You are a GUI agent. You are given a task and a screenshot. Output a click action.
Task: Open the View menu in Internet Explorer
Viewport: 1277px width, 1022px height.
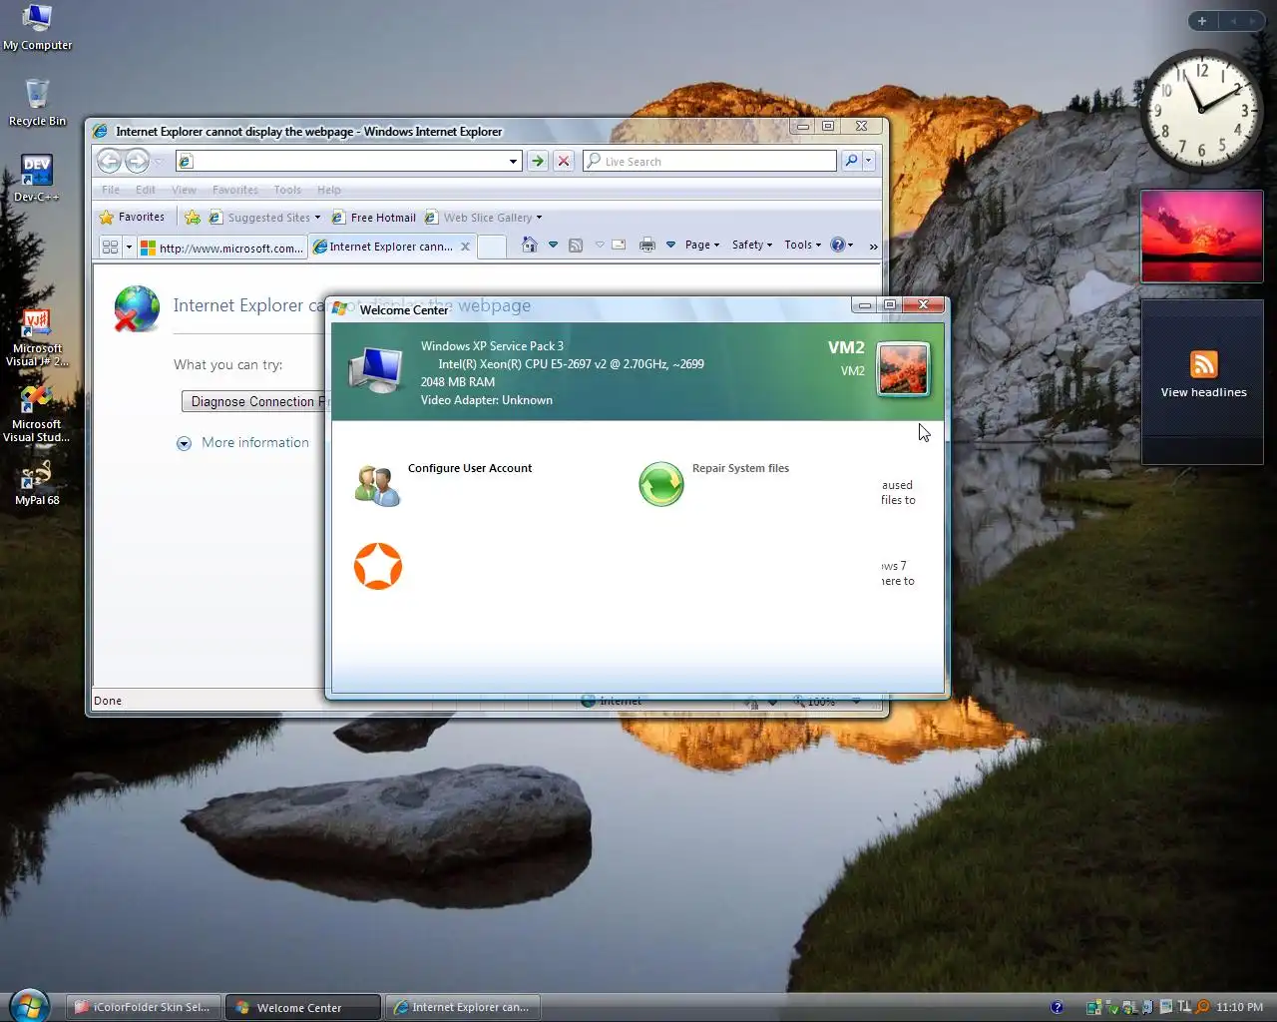click(184, 190)
